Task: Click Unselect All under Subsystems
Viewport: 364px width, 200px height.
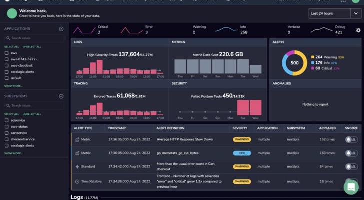Action: click(32, 114)
